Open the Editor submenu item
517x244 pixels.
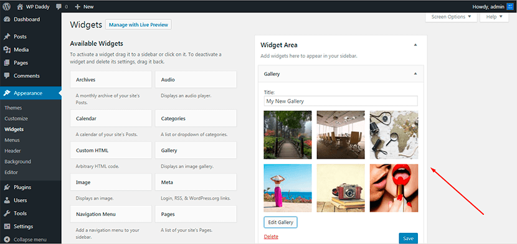tap(11, 172)
